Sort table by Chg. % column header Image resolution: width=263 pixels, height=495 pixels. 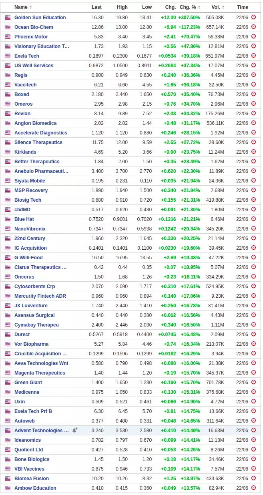click(x=190, y=7)
